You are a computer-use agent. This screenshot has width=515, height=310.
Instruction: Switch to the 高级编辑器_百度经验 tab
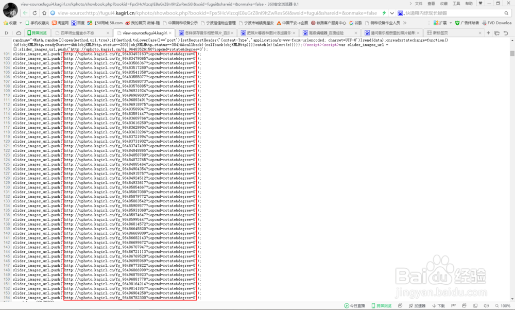pyautogui.click(x=330, y=33)
